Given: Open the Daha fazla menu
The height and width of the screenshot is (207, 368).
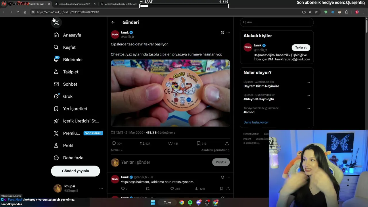Looking at the screenshot, I should tap(68, 158).
